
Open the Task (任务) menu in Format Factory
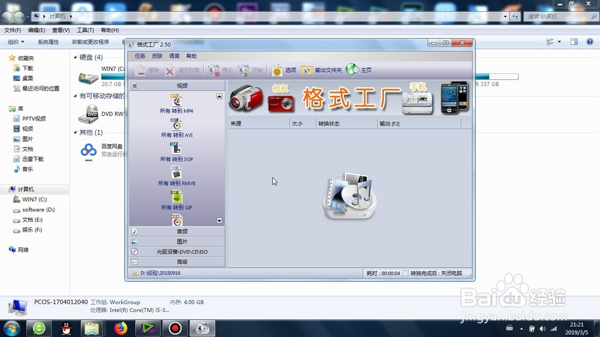pos(140,56)
